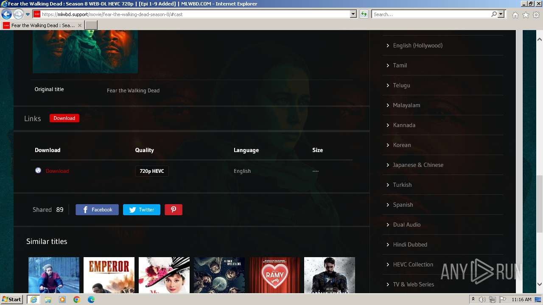Share on Facebook button

(97, 210)
